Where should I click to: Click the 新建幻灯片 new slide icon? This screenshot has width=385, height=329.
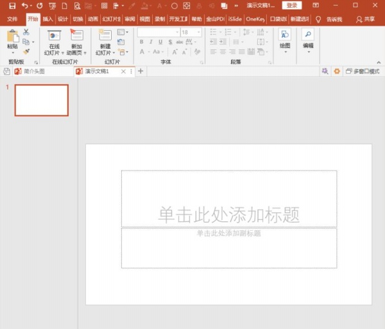click(x=106, y=36)
